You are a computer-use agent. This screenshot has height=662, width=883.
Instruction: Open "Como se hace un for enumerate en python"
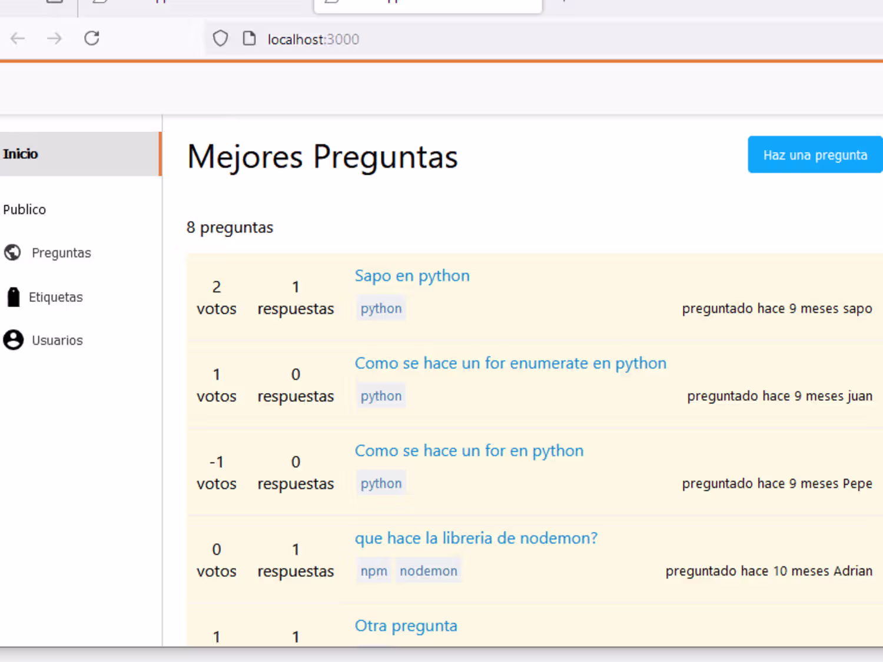[510, 363]
